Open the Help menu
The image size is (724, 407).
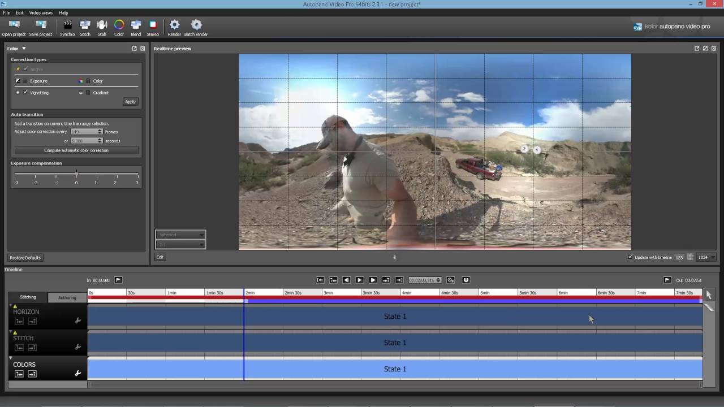63,12
